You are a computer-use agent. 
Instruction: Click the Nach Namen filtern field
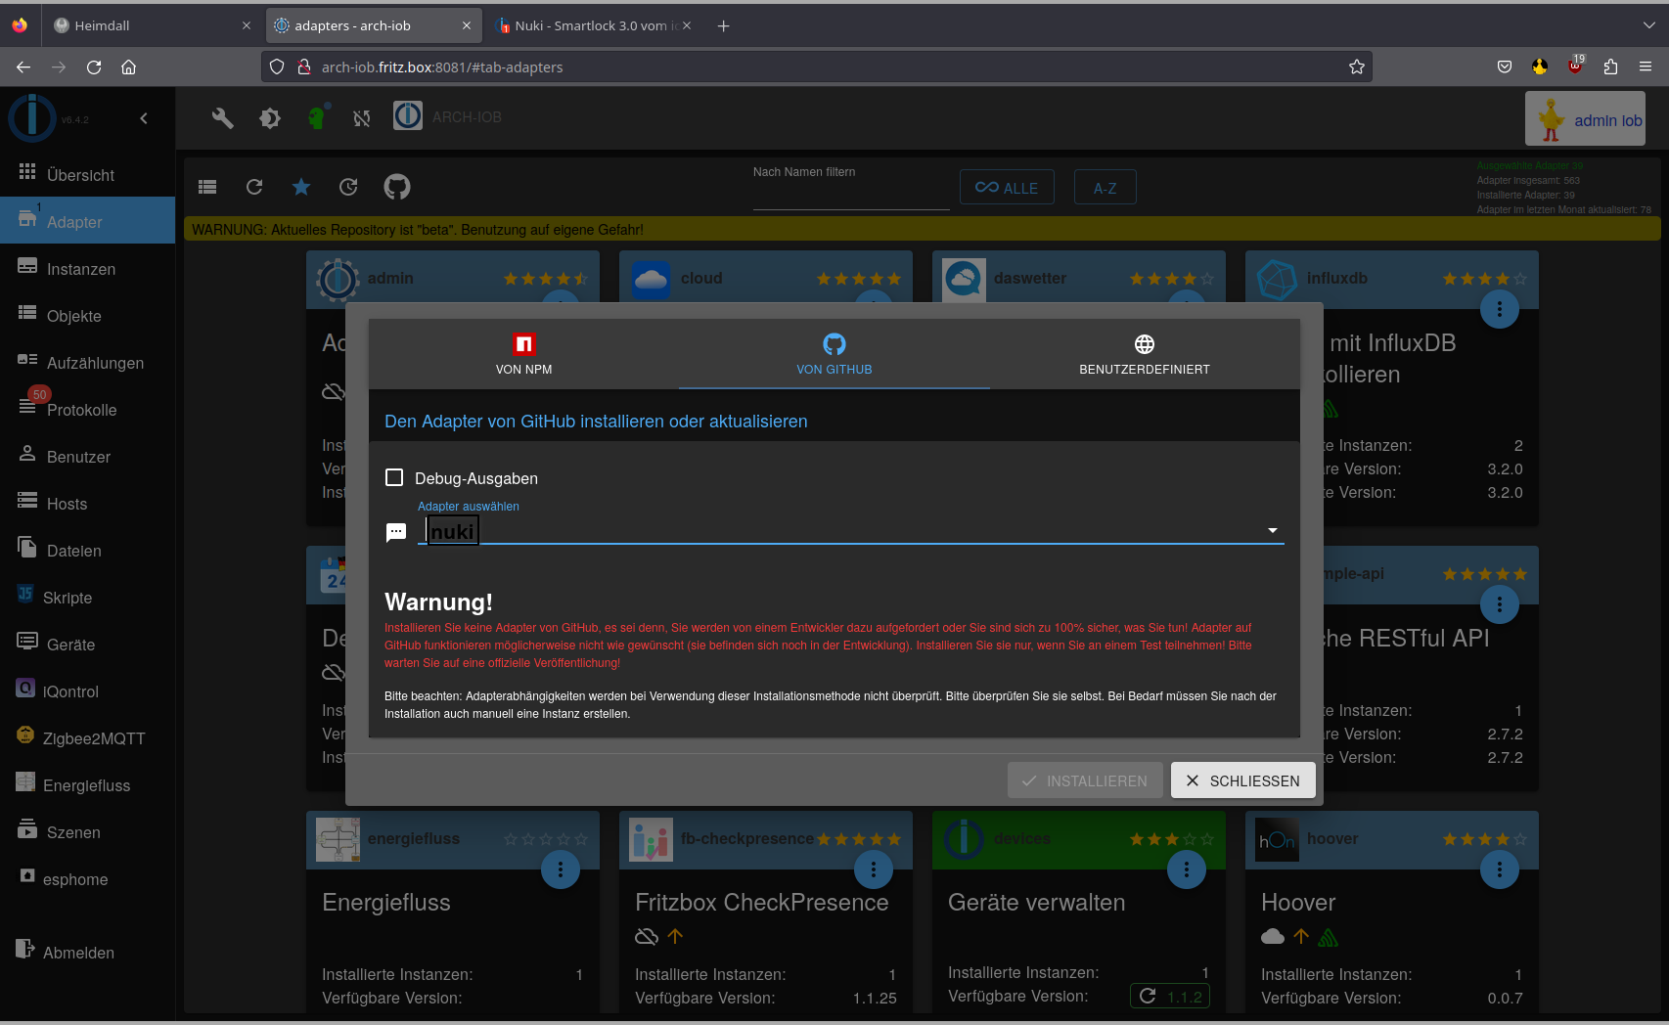tap(851, 194)
